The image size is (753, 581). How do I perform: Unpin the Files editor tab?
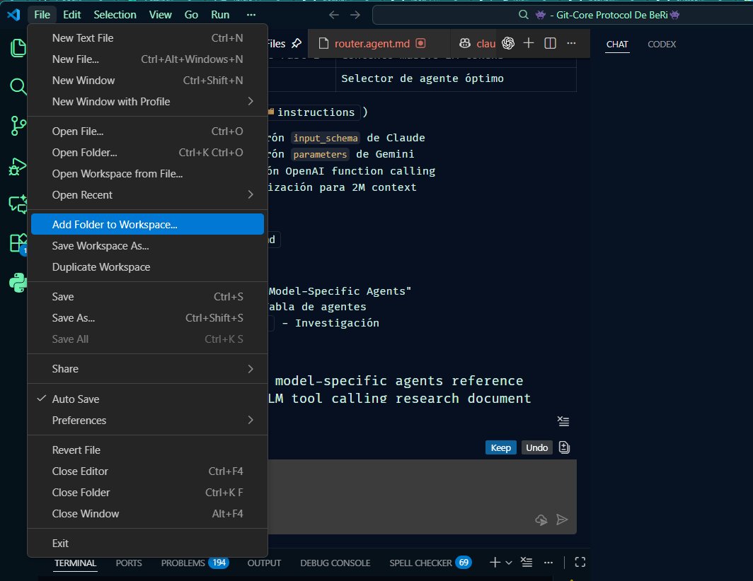coord(297,42)
